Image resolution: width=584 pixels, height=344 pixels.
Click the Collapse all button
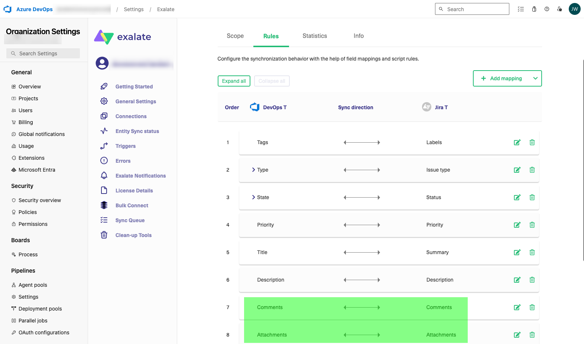[x=272, y=81]
